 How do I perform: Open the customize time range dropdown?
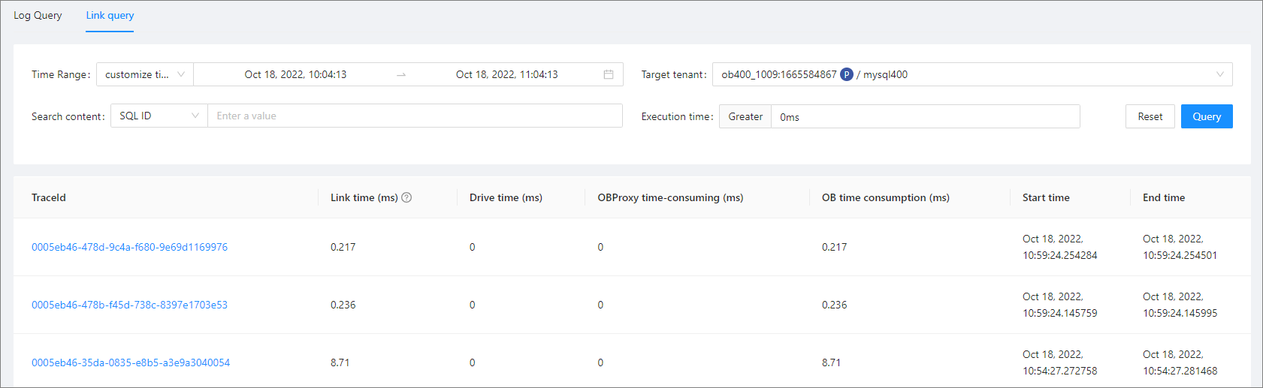[144, 74]
